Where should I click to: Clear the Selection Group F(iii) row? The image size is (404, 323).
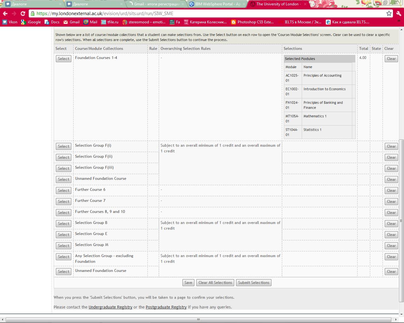[391, 168]
